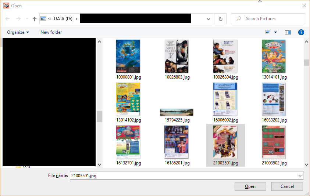310x196 pixels.
Task: Refresh the current folder view
Action: pyautogui.click(x=220, y=19)
